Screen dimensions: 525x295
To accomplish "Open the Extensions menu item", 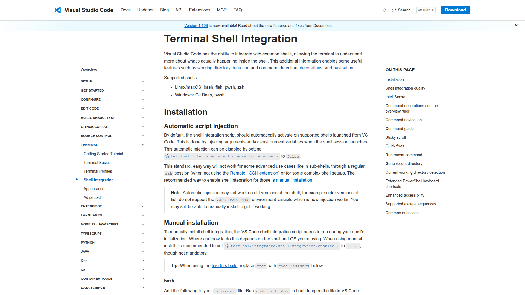I will [199, 10].
